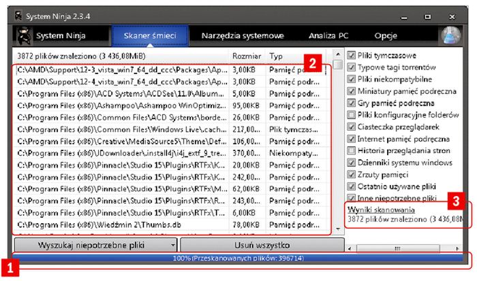Select the Wiedźmin 2 Thumbs.db row
The image size is (477, 281).
click(171, 225)
